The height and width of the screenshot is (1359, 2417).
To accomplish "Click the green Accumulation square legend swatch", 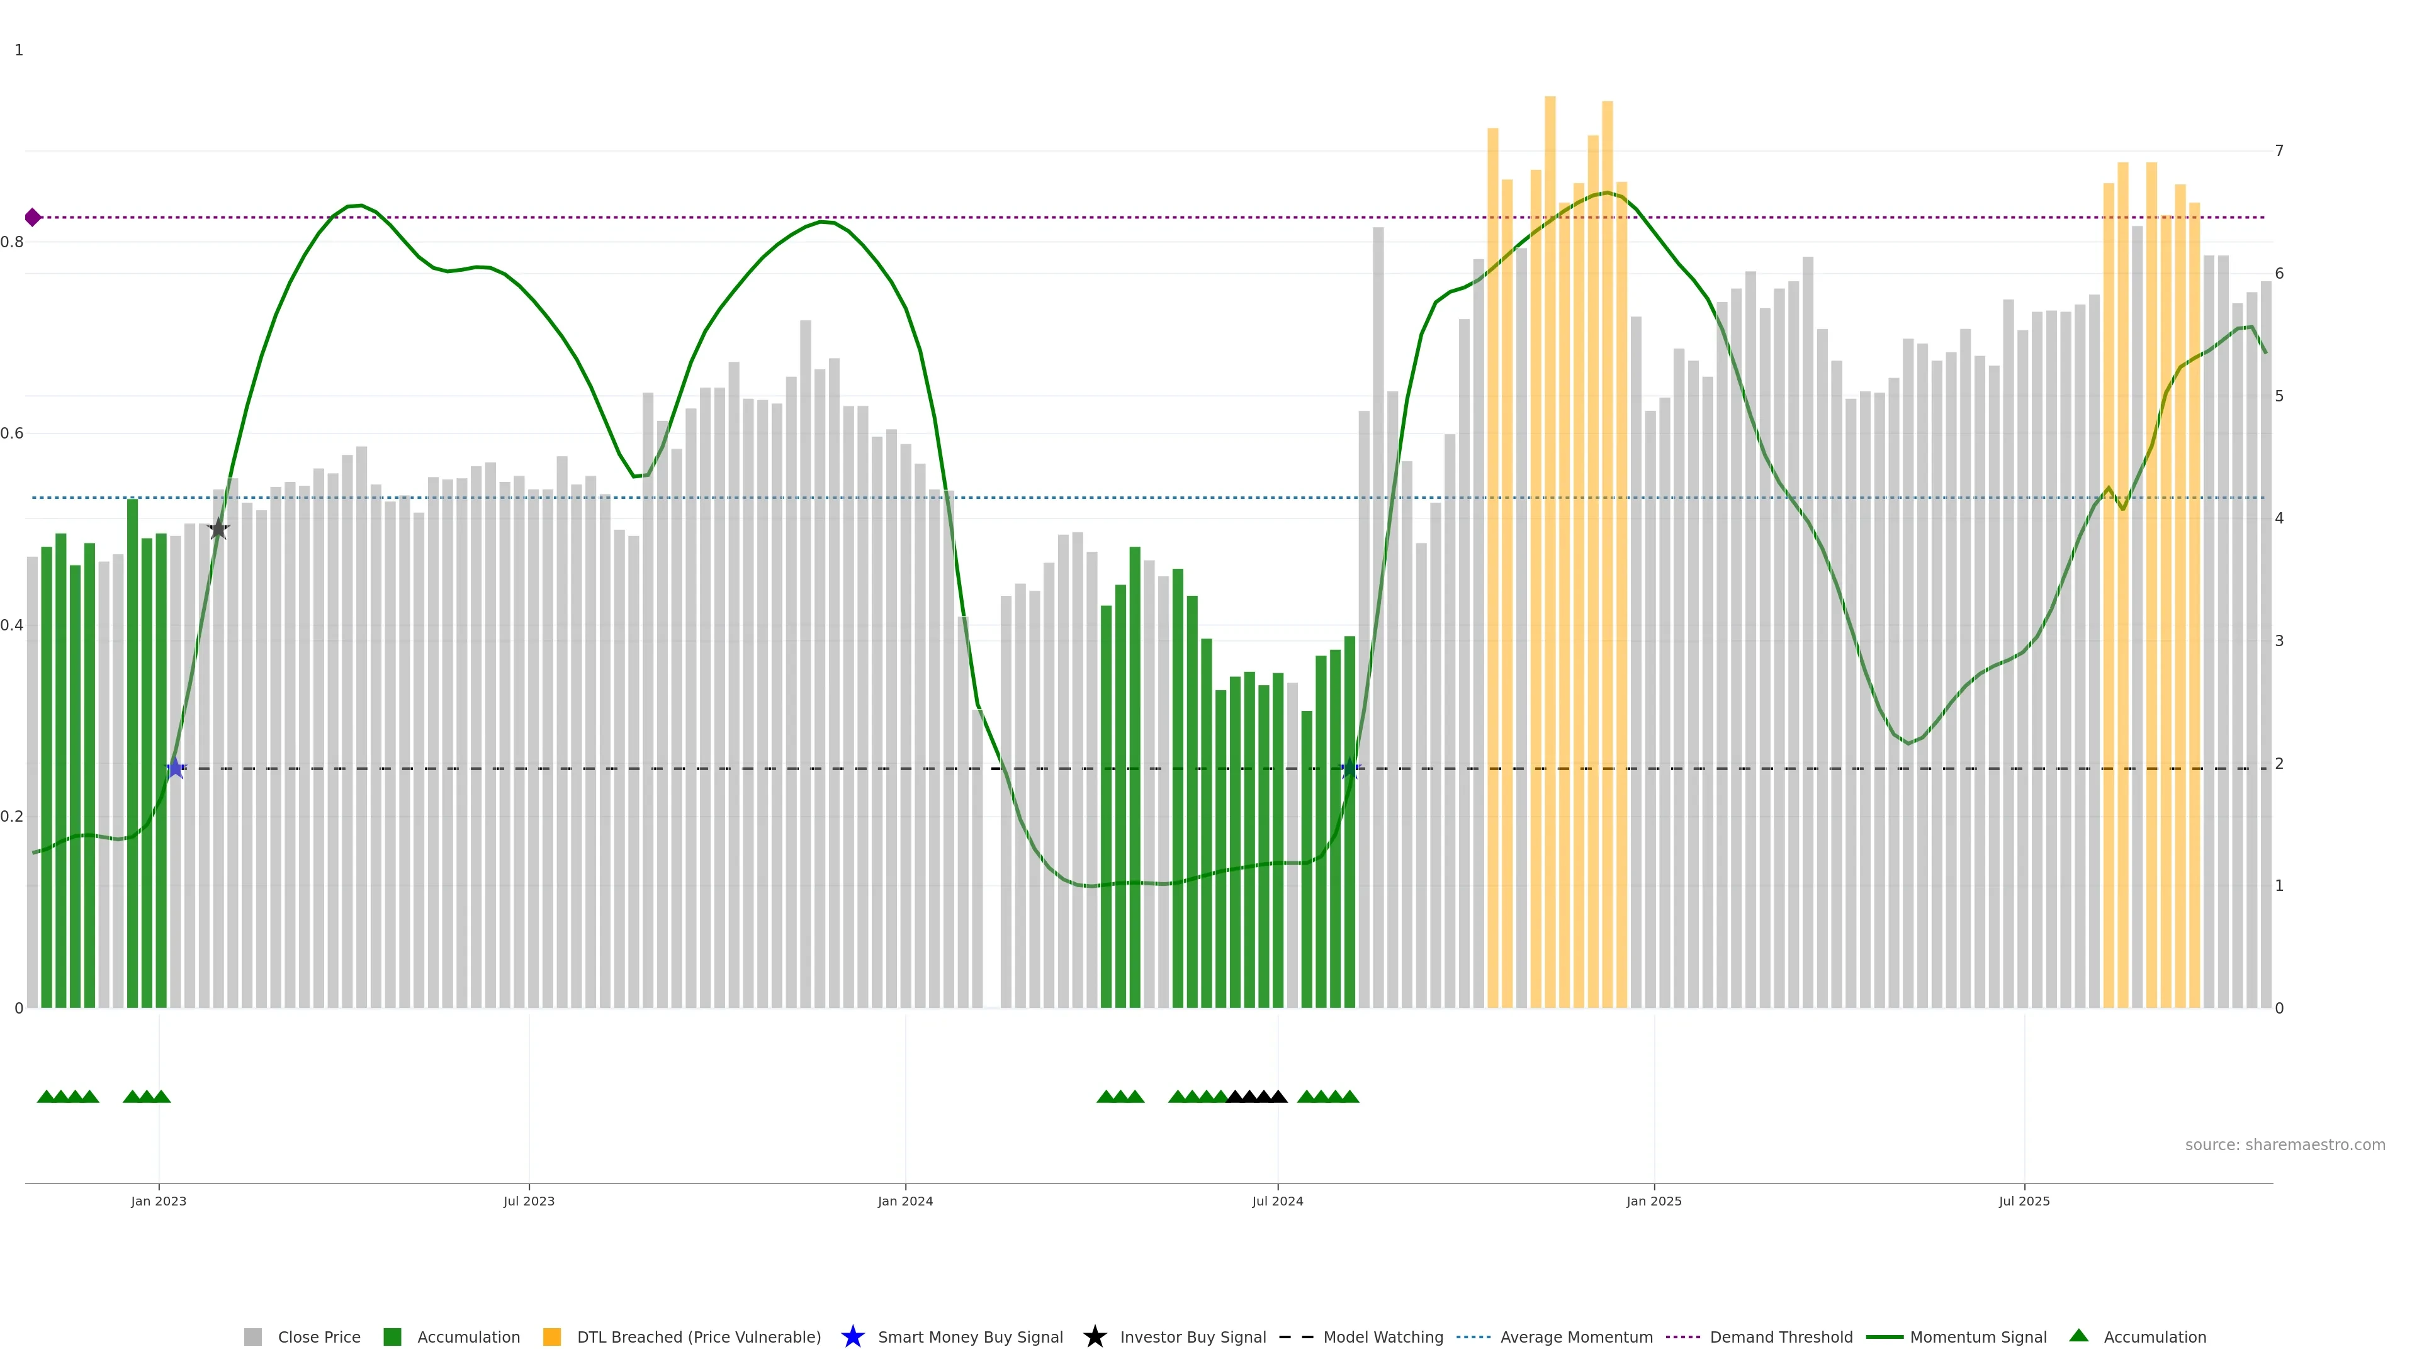I will [x=392, y=1336].
